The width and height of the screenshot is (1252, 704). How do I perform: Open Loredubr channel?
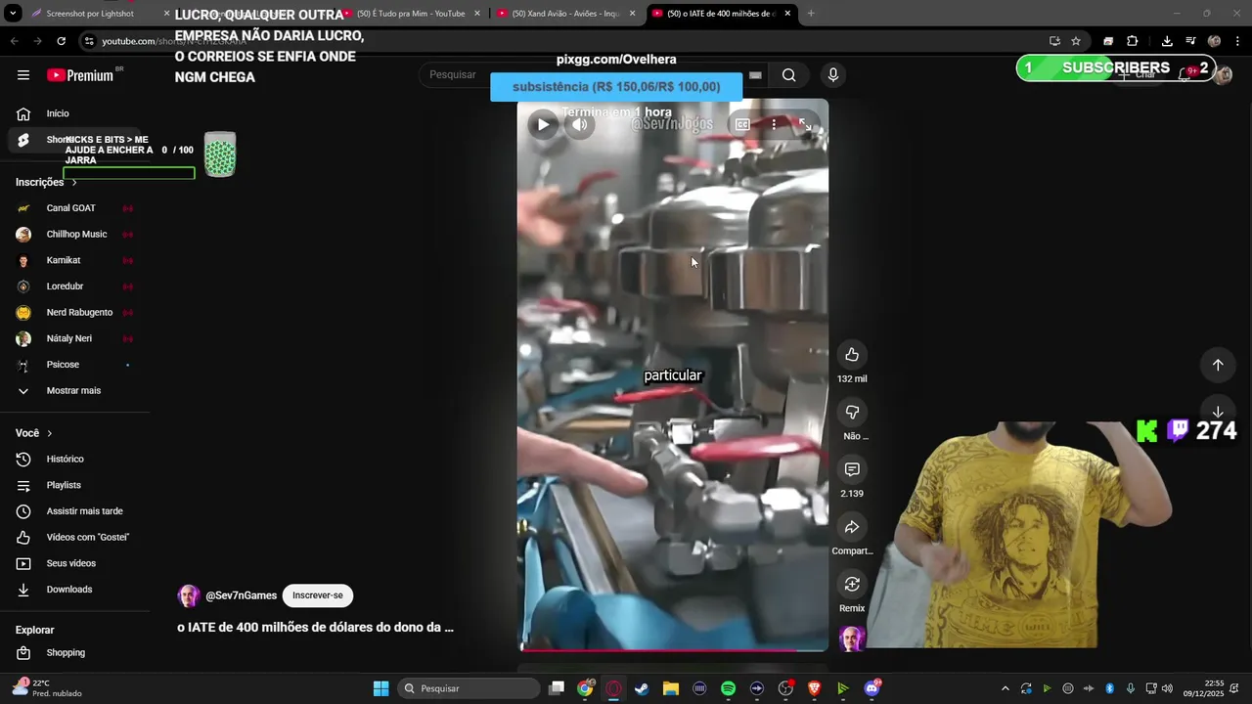[x=74, y=286]
